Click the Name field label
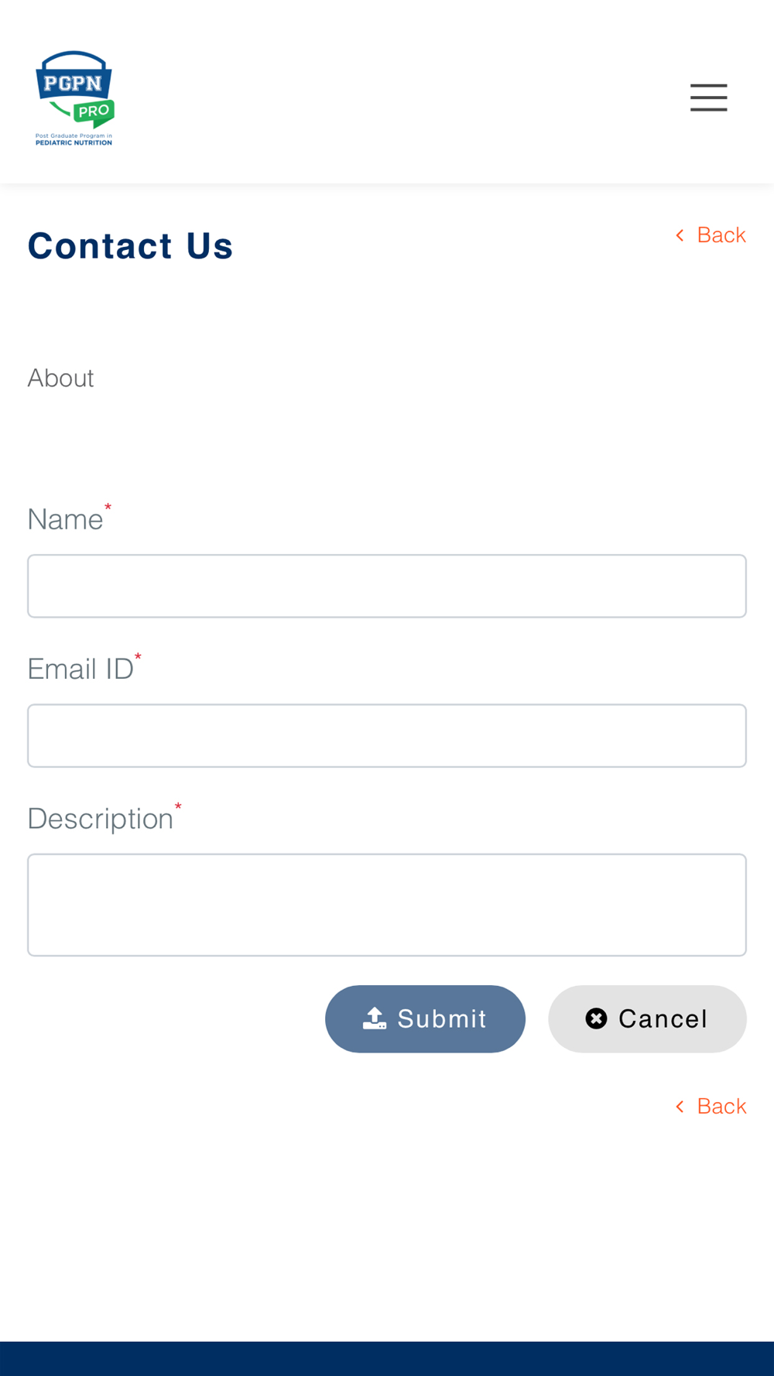 point(66,519)
